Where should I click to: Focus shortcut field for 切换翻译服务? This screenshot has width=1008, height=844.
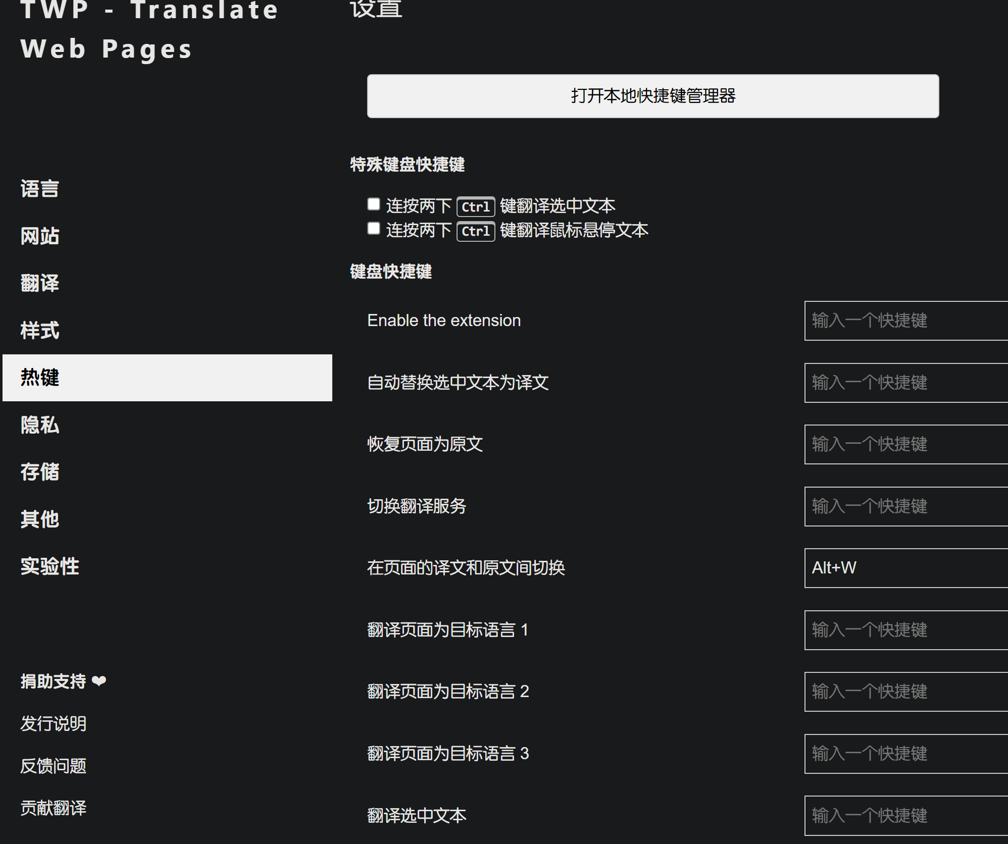pos(906,506)
